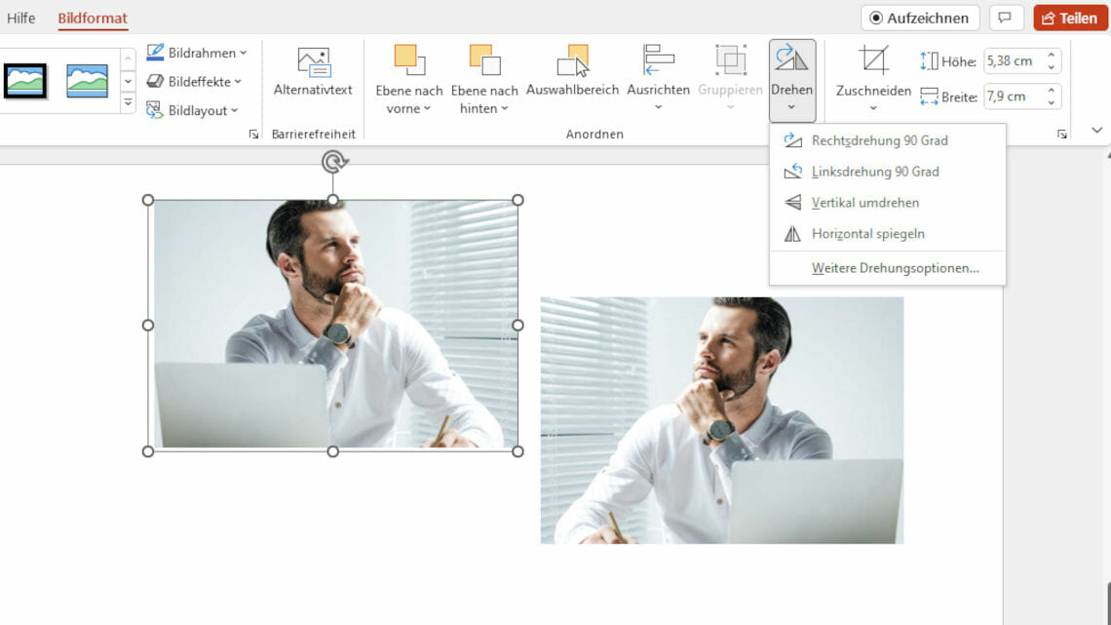Click the rotation handle above selected picture

pyautogui.click(x=333, y=162)
